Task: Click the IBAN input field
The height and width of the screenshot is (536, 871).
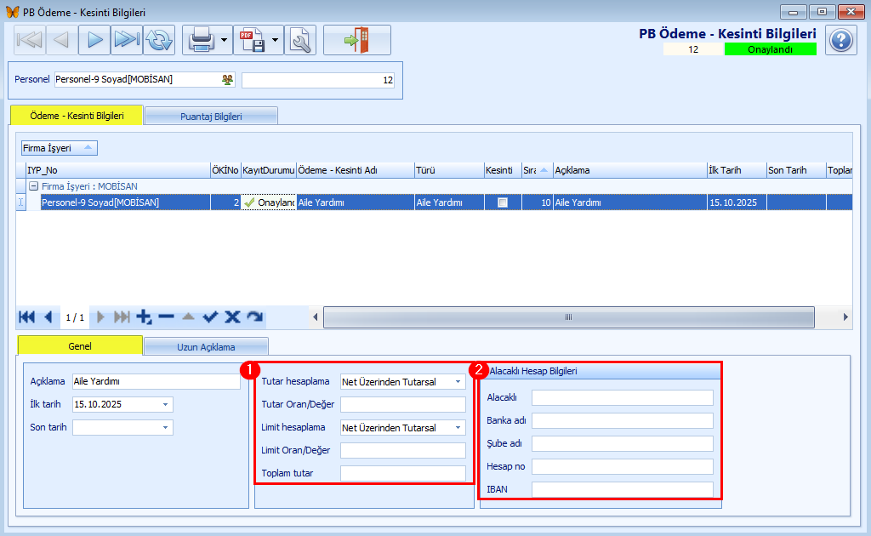Action: pos(622,490)
